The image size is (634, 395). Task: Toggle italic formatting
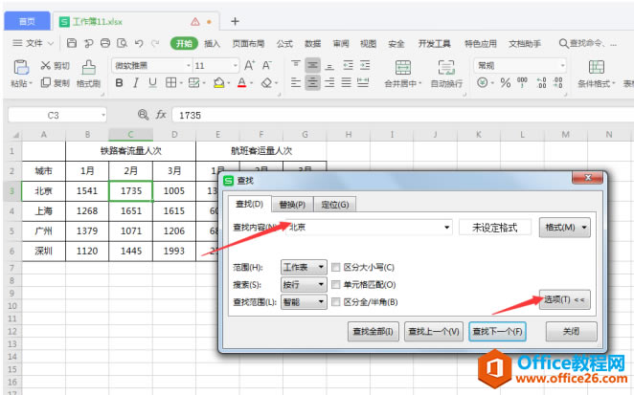point(136,83)
